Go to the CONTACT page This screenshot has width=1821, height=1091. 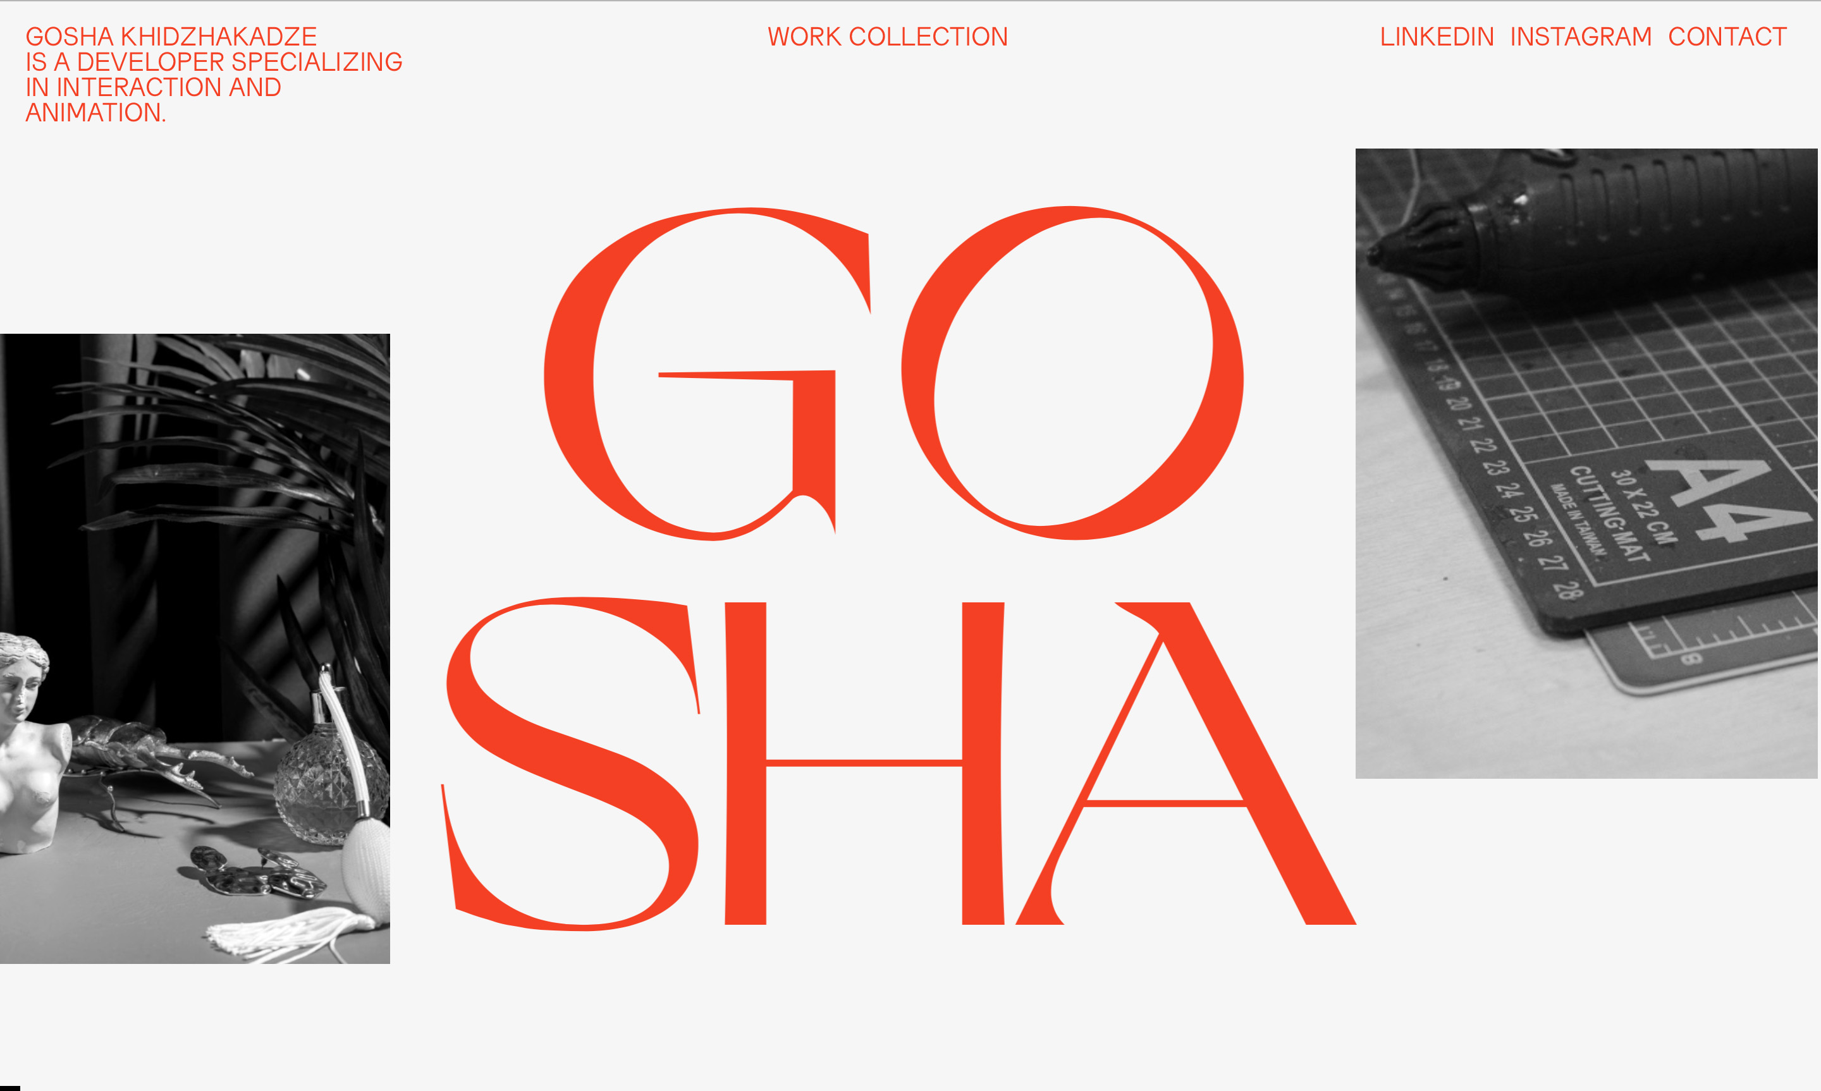coord(1727,37)
